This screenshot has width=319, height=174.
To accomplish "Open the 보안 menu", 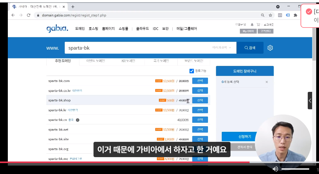I will point(165,29).
